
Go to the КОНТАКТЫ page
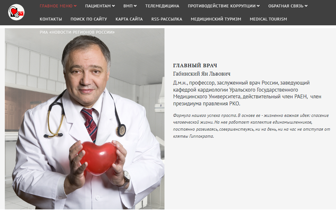coord(51,19)
